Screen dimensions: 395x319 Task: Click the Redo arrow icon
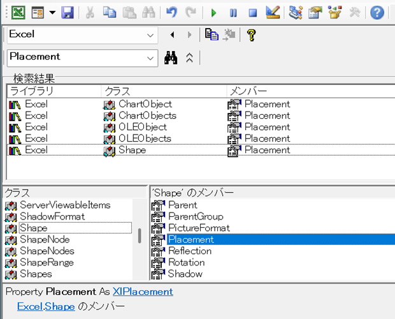click(190, 12)
